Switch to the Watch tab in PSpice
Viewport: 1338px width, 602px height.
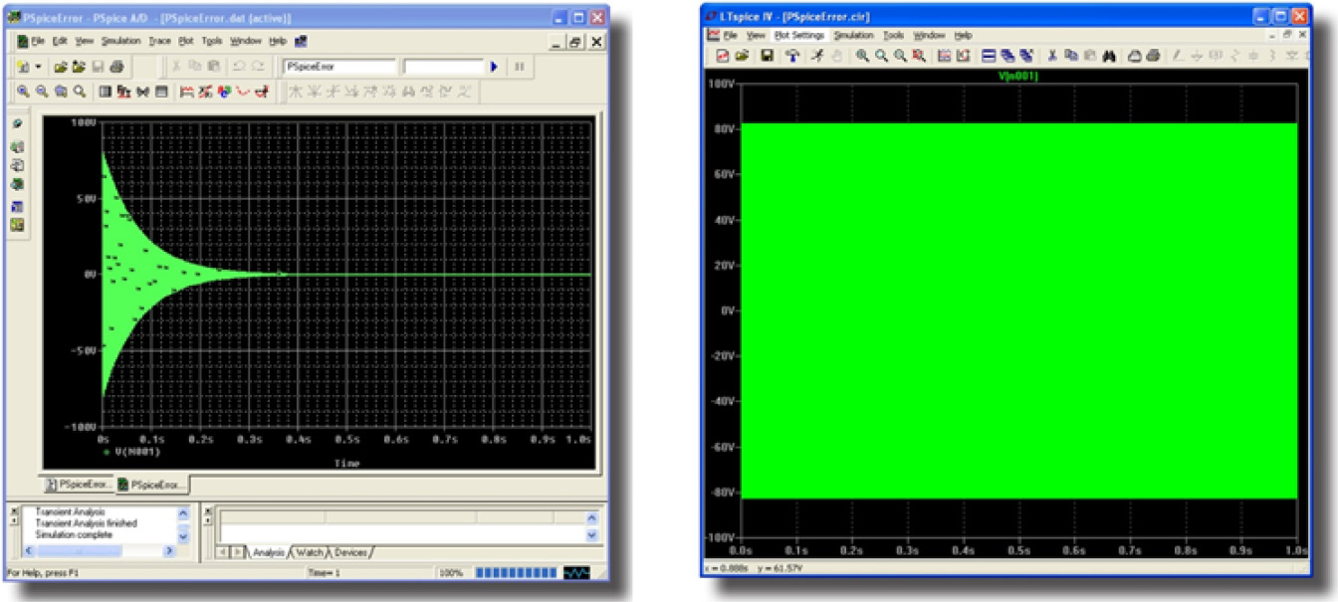310,552
